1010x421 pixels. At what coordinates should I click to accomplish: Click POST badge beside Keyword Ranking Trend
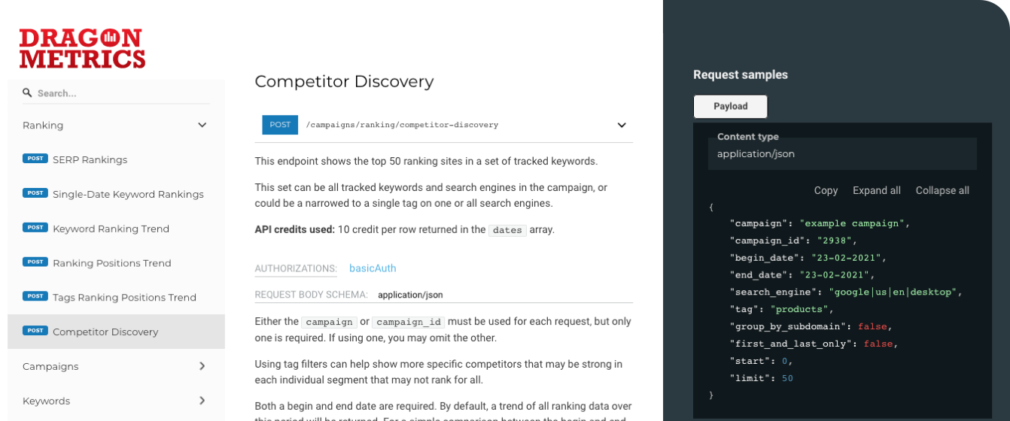pos(35,228)
